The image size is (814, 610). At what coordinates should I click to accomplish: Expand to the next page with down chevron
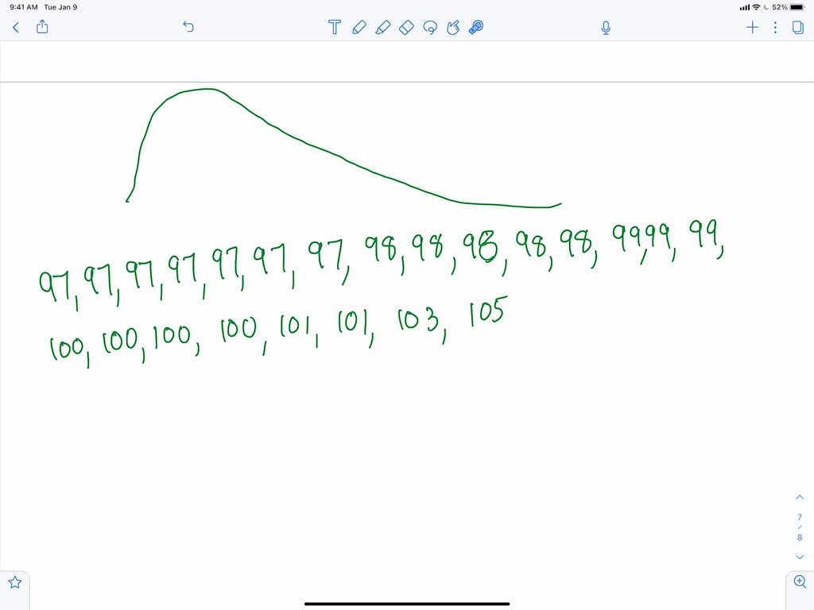click(800, 557)
